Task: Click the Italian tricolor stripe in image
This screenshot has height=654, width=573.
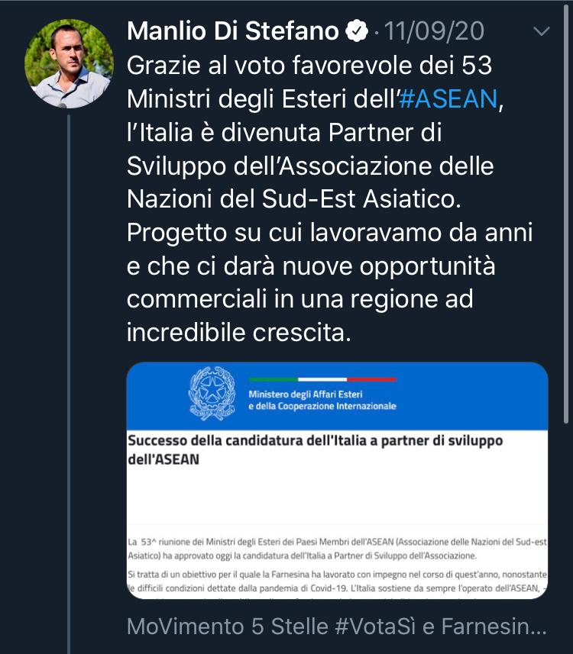Action: point(322,379)
